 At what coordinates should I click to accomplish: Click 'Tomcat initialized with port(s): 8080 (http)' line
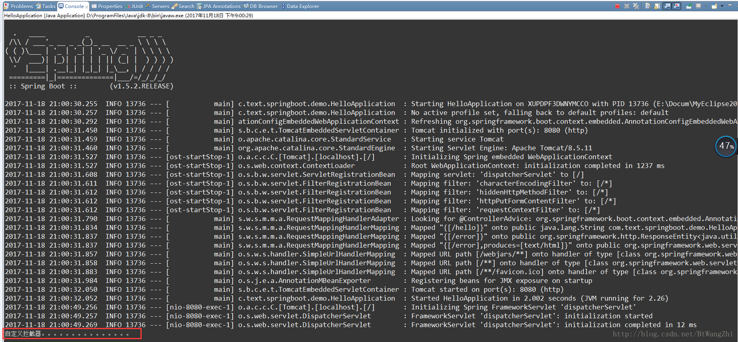point(499,130)
